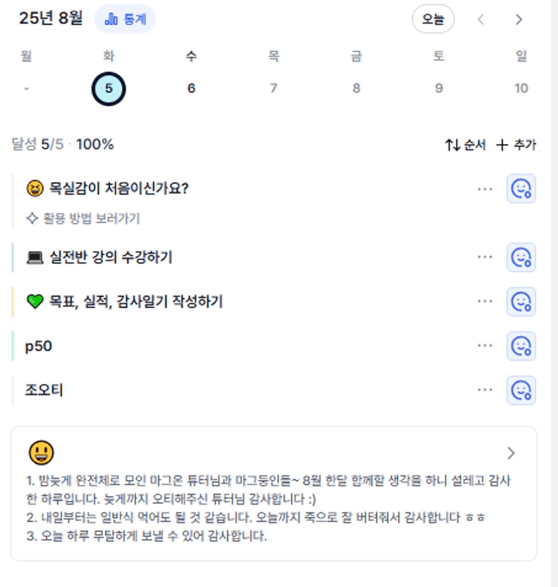The height and width of the screenshot is (587, 558).
Task: Go to the previous week arrow
Action: [x=481, y=19]
